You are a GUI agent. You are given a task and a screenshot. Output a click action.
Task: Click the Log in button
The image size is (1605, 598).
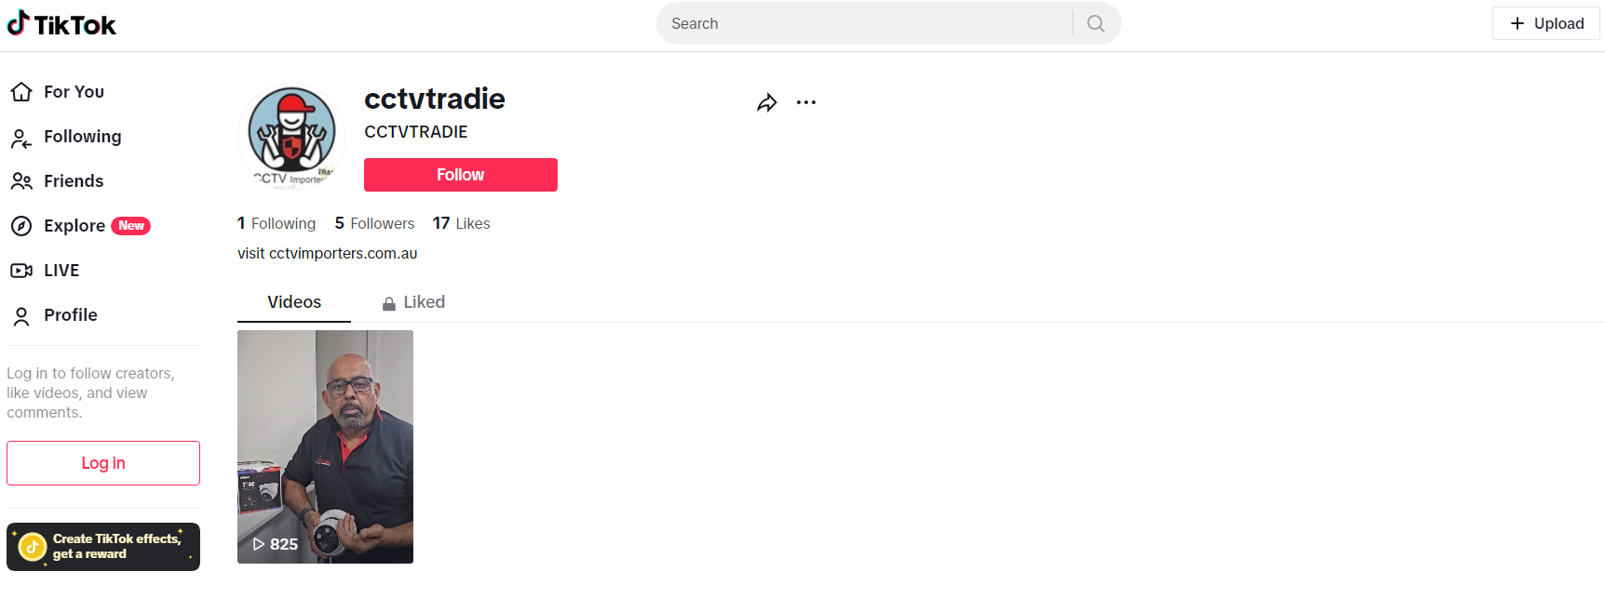tap(103, 463)
